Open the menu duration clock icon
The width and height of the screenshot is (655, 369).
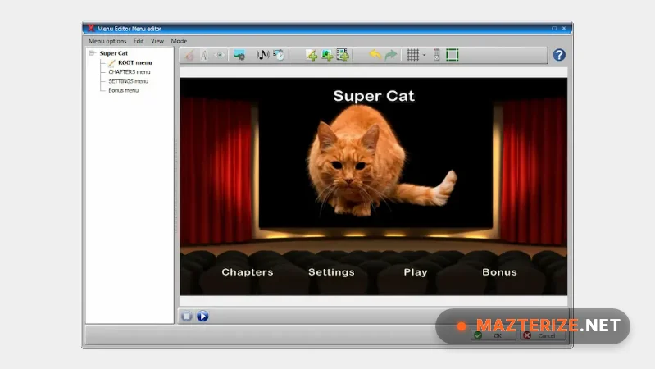coord(279,55)
